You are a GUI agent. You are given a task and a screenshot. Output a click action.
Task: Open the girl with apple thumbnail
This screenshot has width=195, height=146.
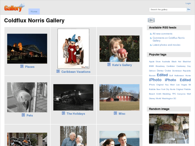[x=119, y=48]
